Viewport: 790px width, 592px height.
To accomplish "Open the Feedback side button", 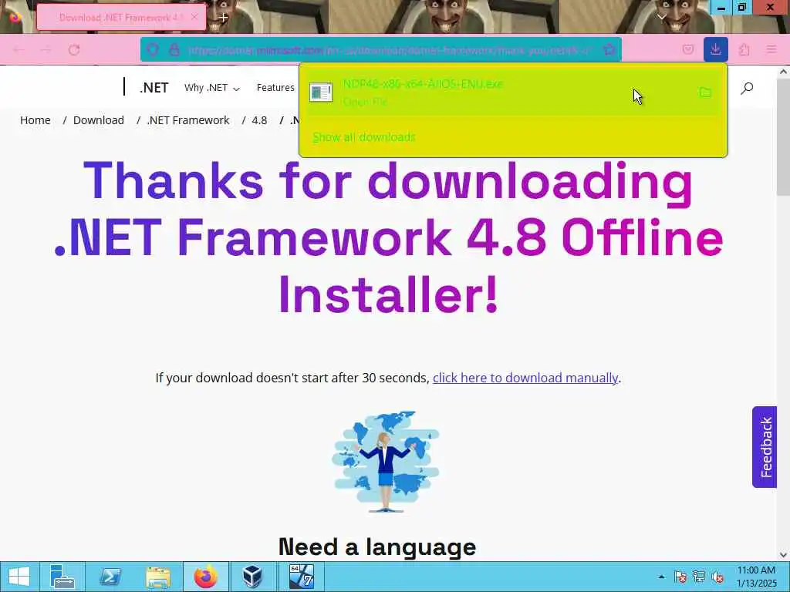I will [x=765, y=447].
